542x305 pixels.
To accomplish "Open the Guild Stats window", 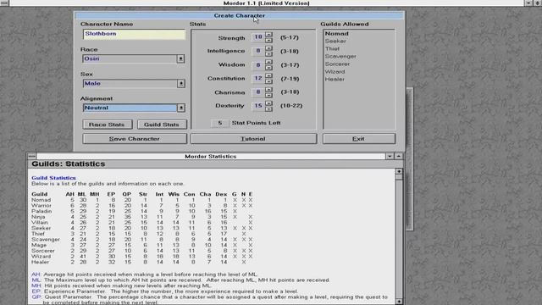I will coord(162,125).
